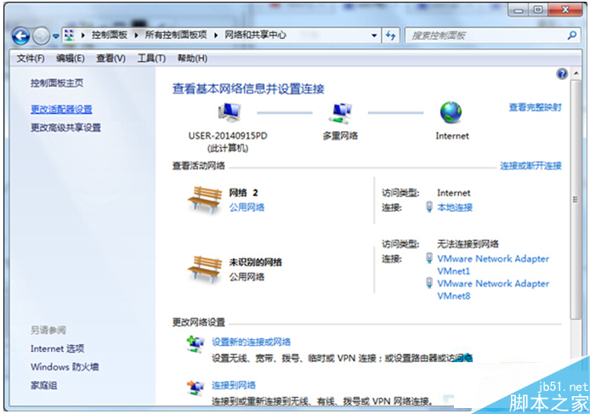Click 查看完整映射 link

click(x=535, y=107)
